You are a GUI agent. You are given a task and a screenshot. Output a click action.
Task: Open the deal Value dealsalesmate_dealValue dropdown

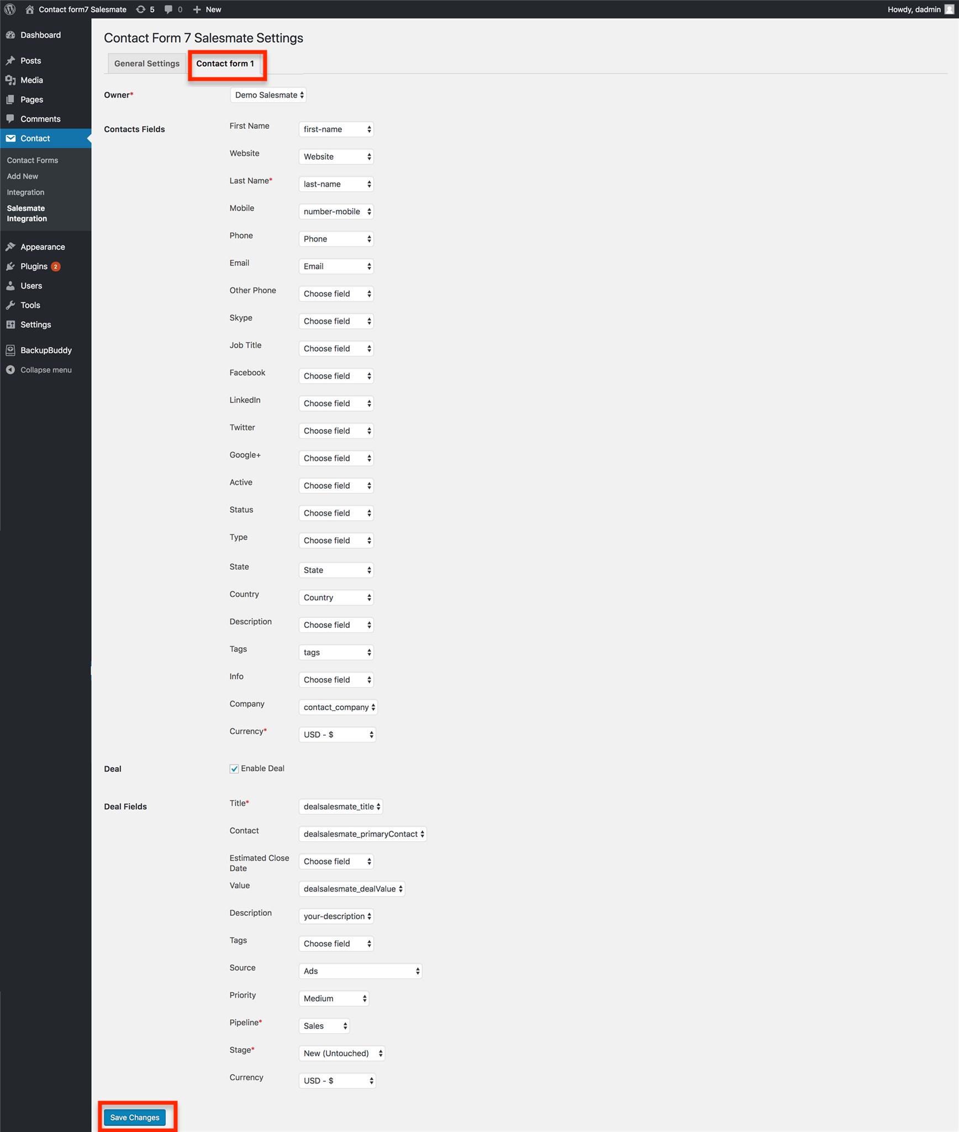click(352, 889)
